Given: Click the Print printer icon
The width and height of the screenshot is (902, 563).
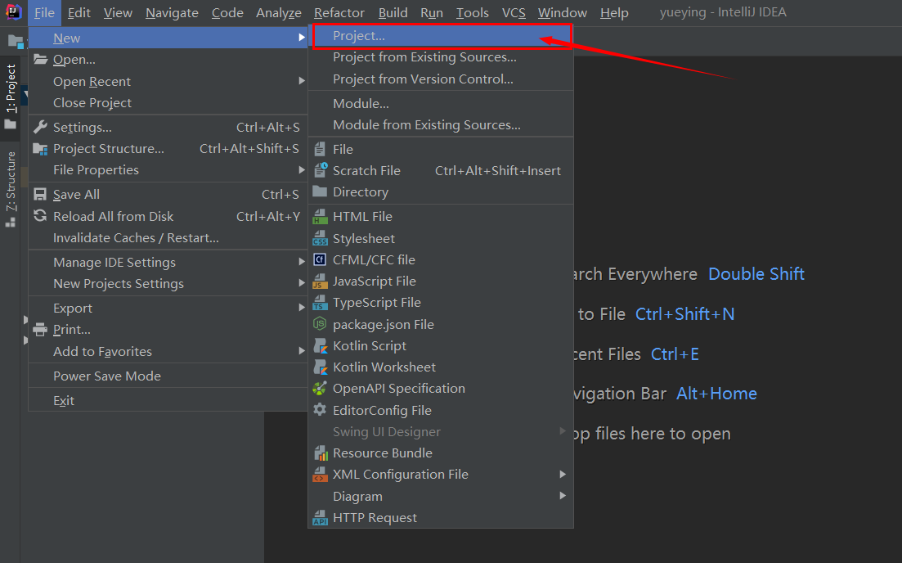Looking at the screenshot, I should [x=40, y=329].
